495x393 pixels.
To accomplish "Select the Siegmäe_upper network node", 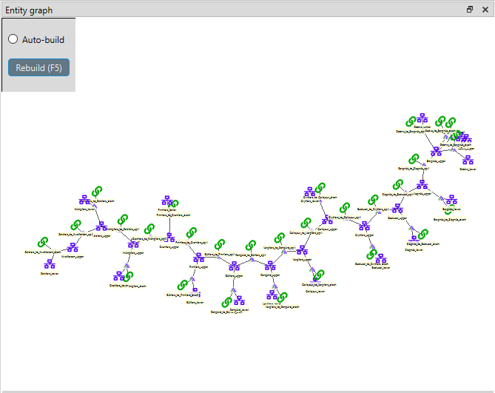I will [x=422, y=184].
